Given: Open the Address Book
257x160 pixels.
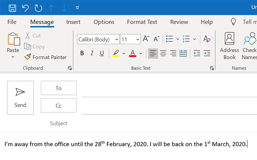Looking at the screenshot, I should [x=229, y=46].
